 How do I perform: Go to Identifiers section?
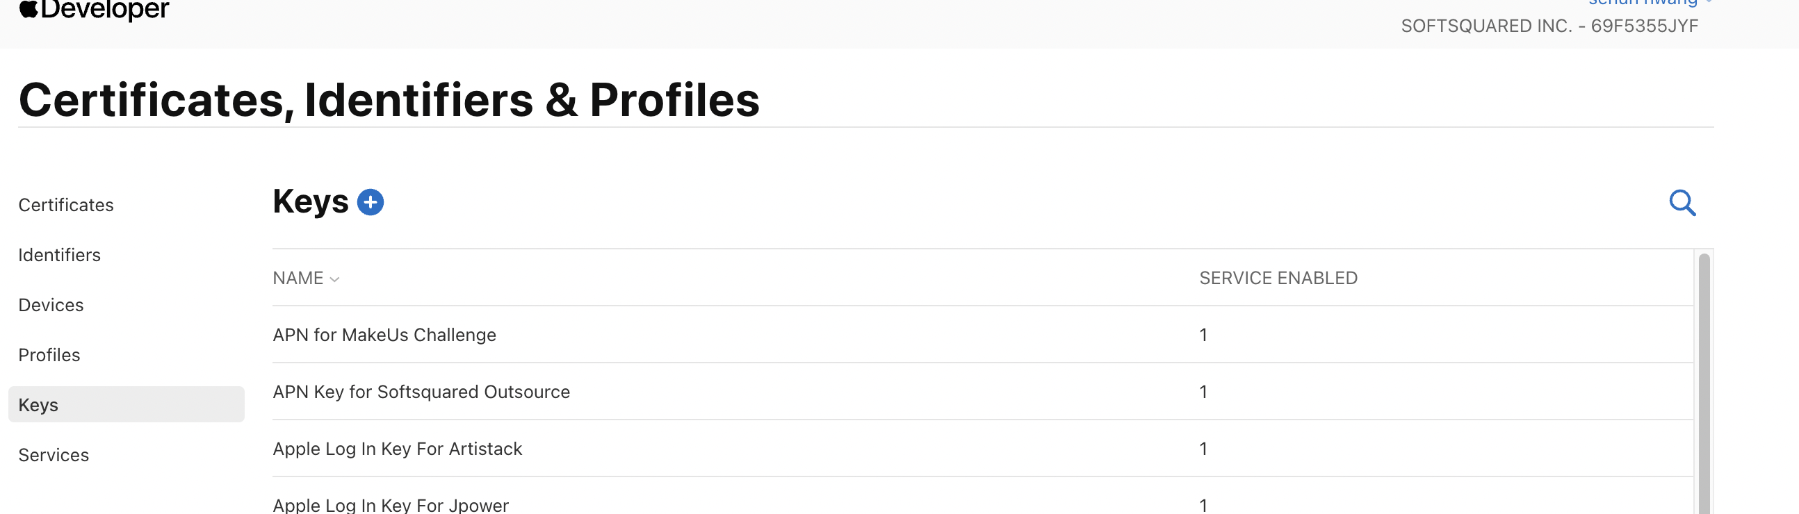[59, 255]
